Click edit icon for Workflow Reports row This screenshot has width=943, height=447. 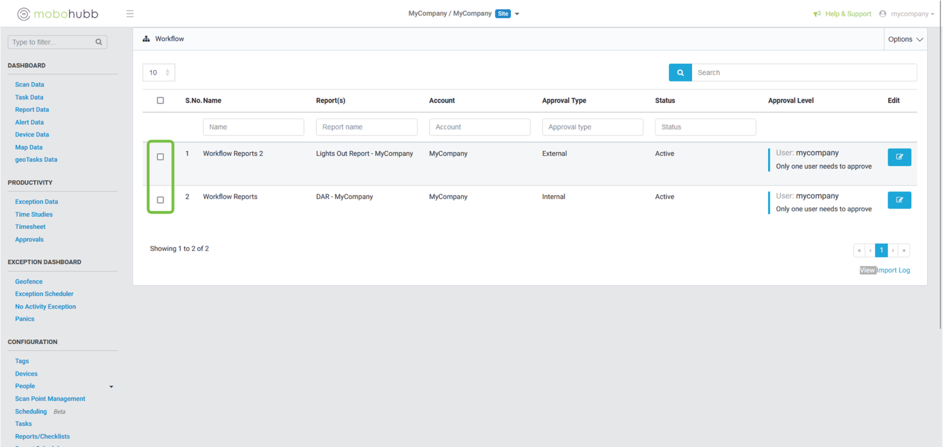[x=899, y=200]
